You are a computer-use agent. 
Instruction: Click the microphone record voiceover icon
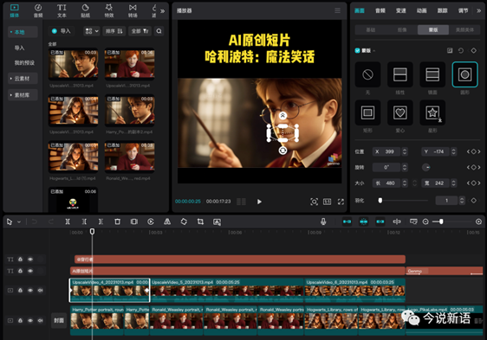coord(323,221)
